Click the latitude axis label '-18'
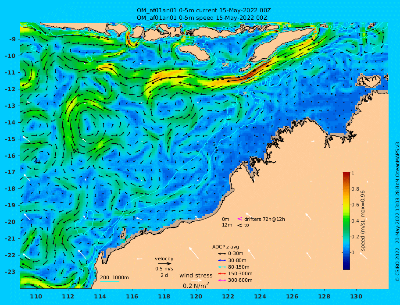Viewport: 400px width, 305px height. 11,188
